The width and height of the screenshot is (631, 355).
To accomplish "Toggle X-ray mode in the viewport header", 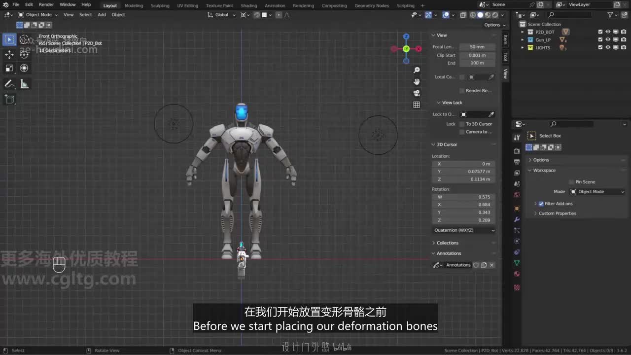I will click(463, 15).
